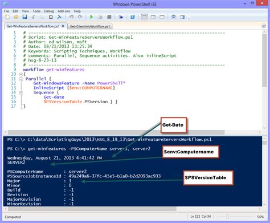270x223 pixels.
Task: Click the Cut scissors icon
Action: (x=33, y=17)
